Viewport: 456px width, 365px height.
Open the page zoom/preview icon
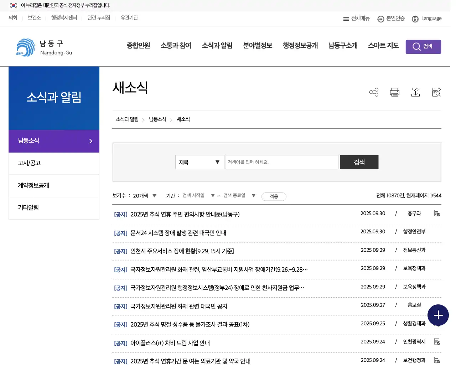pos(436,92)
